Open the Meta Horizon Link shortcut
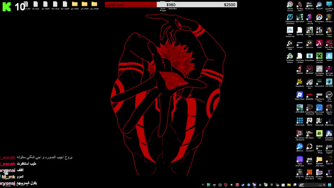The image size is (334, 188). [290, 32]
